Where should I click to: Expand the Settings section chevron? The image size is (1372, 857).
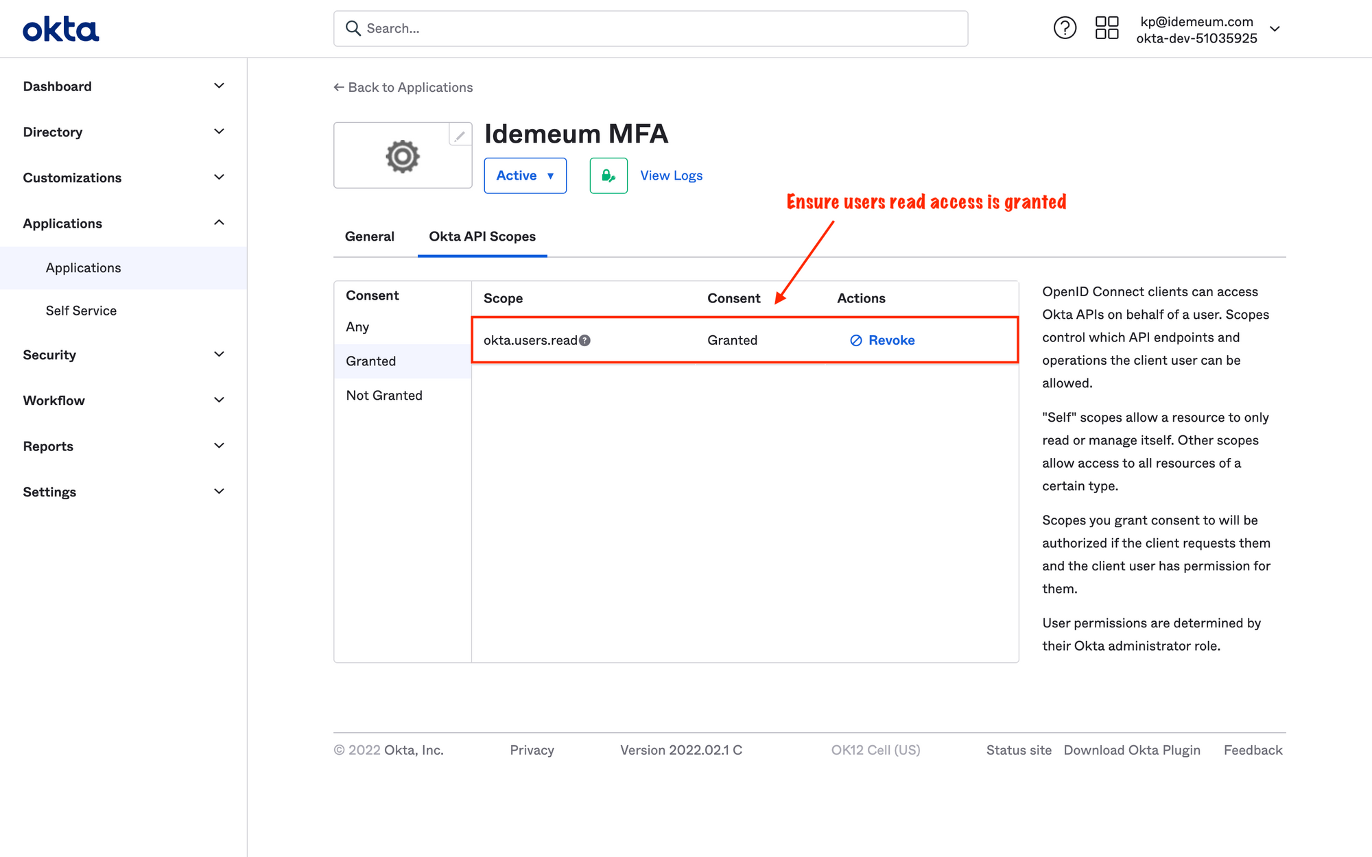pos(219,492)
